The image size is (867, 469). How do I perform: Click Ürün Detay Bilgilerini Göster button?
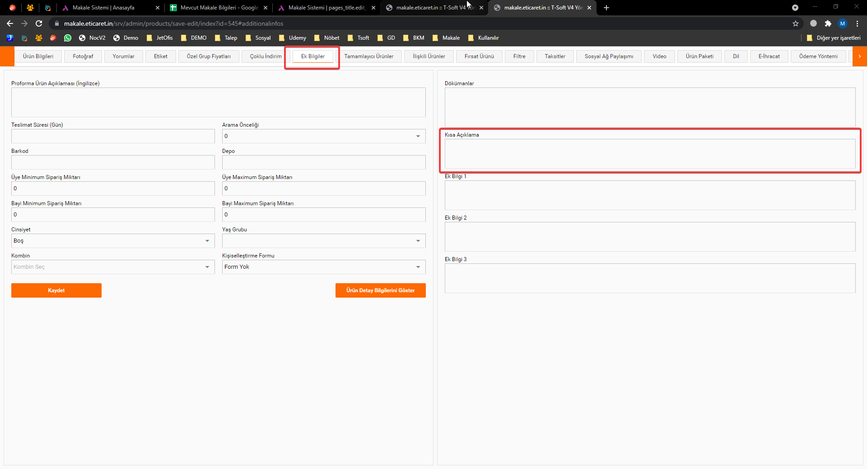tap(381, 290)
